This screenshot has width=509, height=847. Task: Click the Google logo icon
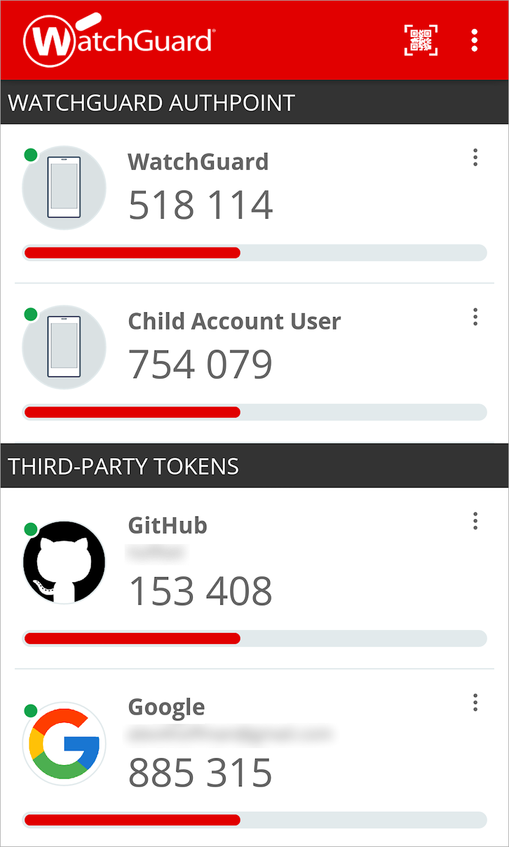[x=63, y=743]
